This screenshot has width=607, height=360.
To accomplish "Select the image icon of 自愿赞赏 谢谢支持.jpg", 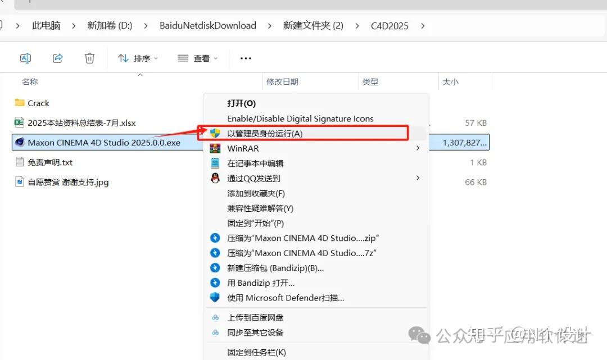I will [19, 181].
